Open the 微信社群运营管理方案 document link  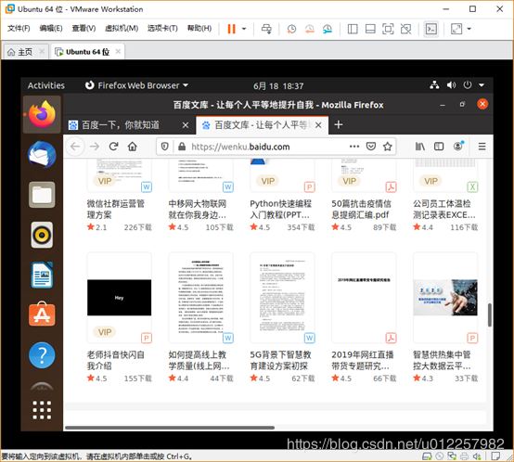pyautogui.click(x=115, y=209)
